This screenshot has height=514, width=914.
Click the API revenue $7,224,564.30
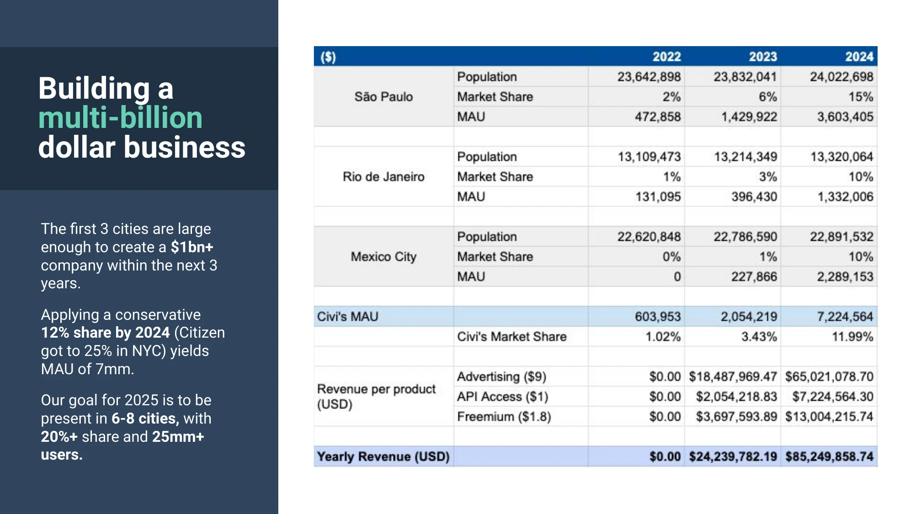pos(833,397)
